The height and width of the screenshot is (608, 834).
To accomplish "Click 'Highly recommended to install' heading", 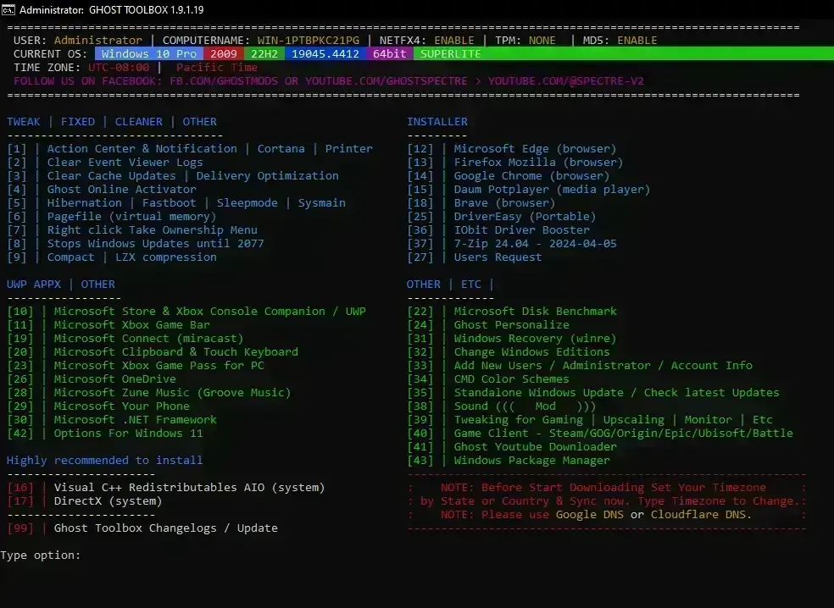I will (x=105, y=461).
